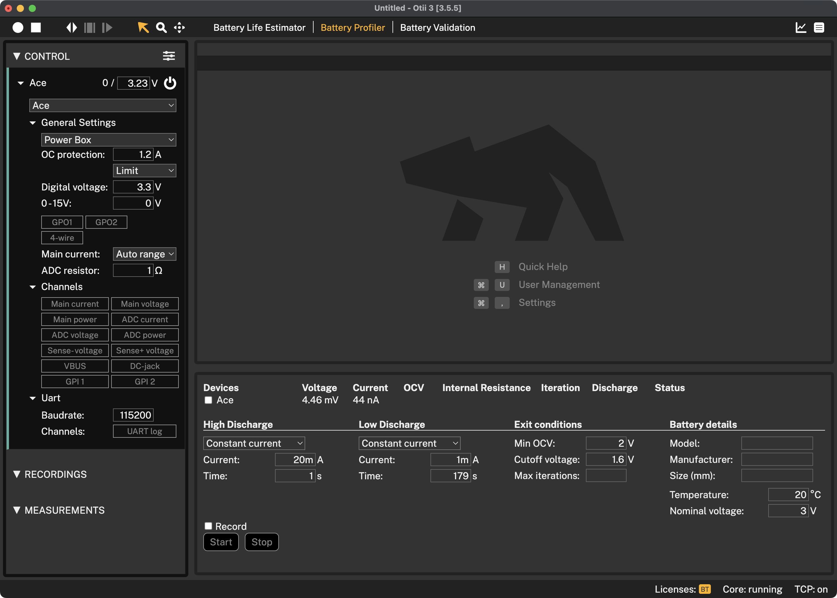
Task: Open the OC protection Limit dropdown
Action: coord(145,170)
